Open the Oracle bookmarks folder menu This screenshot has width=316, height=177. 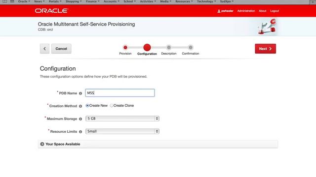(24, 1)
